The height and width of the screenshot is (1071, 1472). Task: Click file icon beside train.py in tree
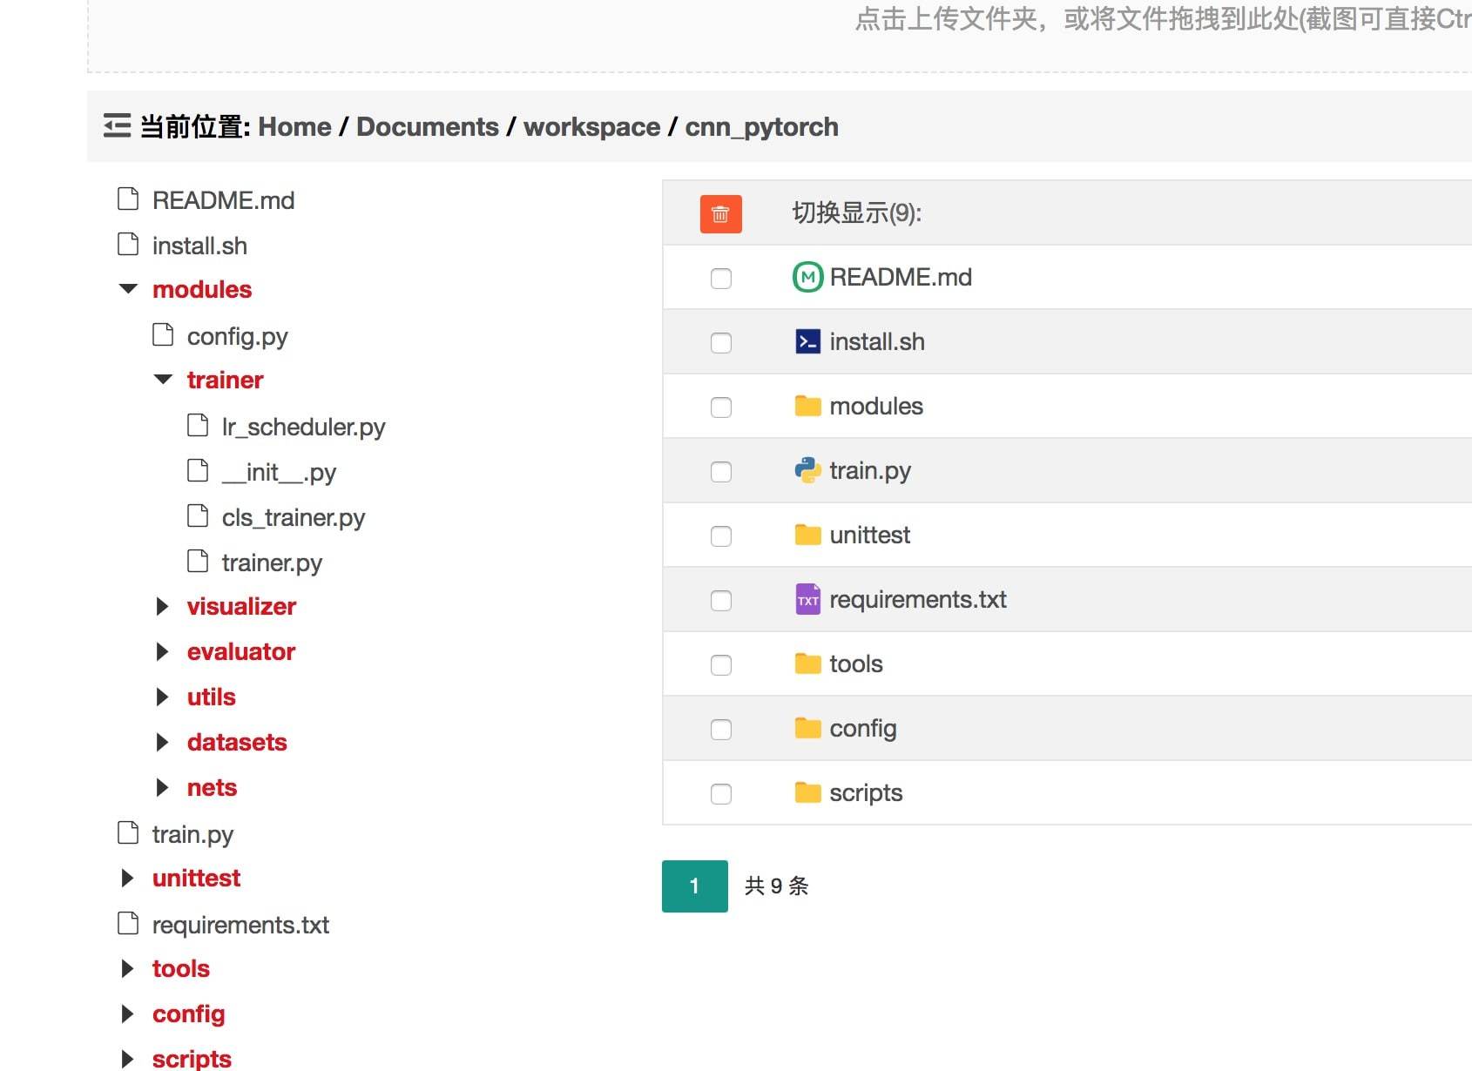click(x=128, y=832)
